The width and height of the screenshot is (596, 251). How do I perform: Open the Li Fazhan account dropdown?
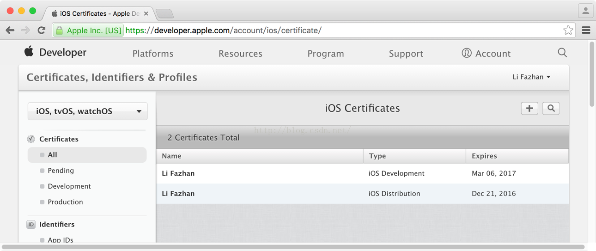point(531,77)
